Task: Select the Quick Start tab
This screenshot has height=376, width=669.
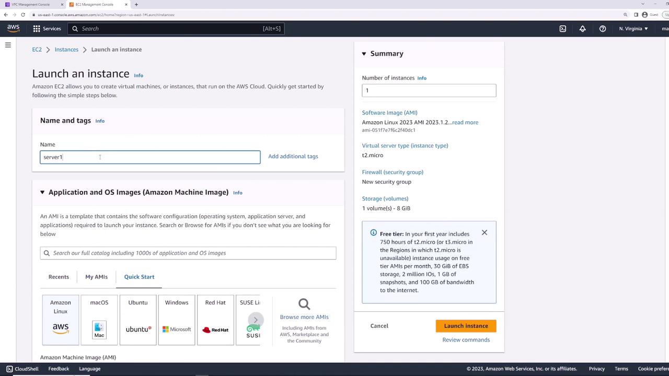Action: (139, 277)
